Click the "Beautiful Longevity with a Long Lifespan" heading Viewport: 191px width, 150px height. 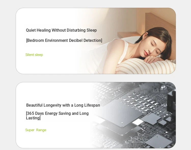tap(63, 105)
